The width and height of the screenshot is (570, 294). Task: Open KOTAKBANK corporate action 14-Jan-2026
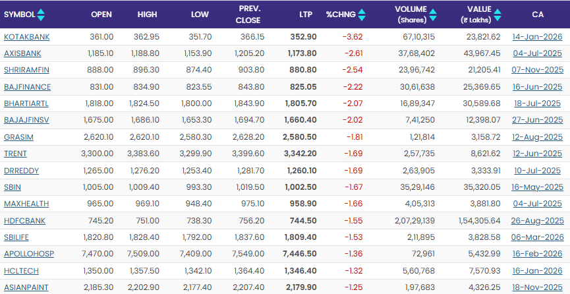click(x=537, y=37)
